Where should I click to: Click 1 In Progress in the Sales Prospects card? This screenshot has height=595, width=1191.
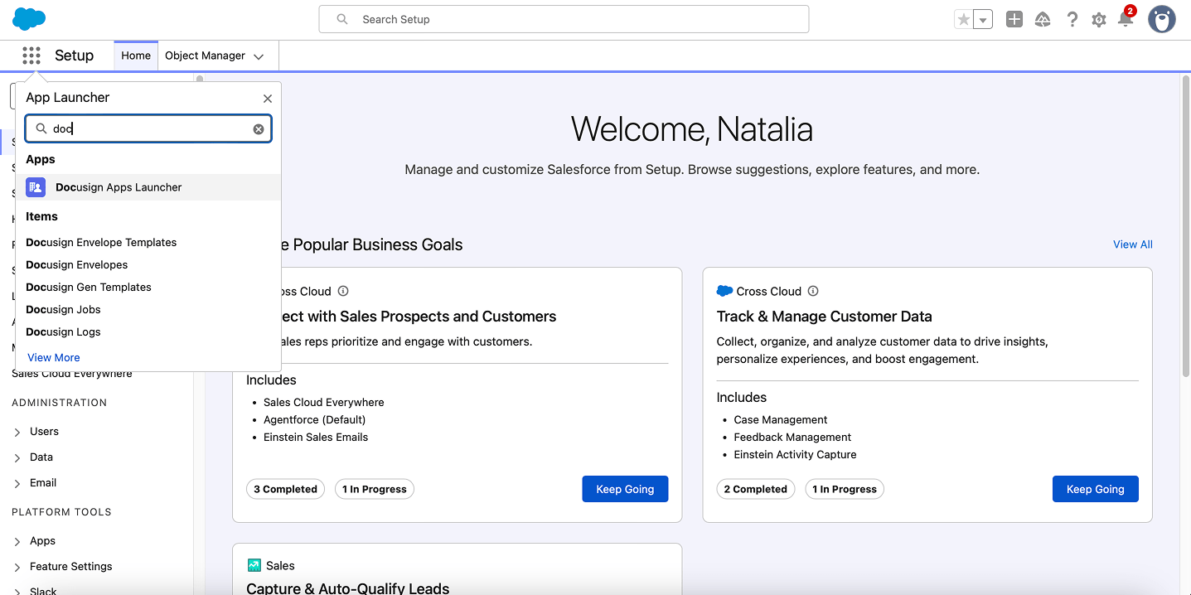tap(375, 489)
